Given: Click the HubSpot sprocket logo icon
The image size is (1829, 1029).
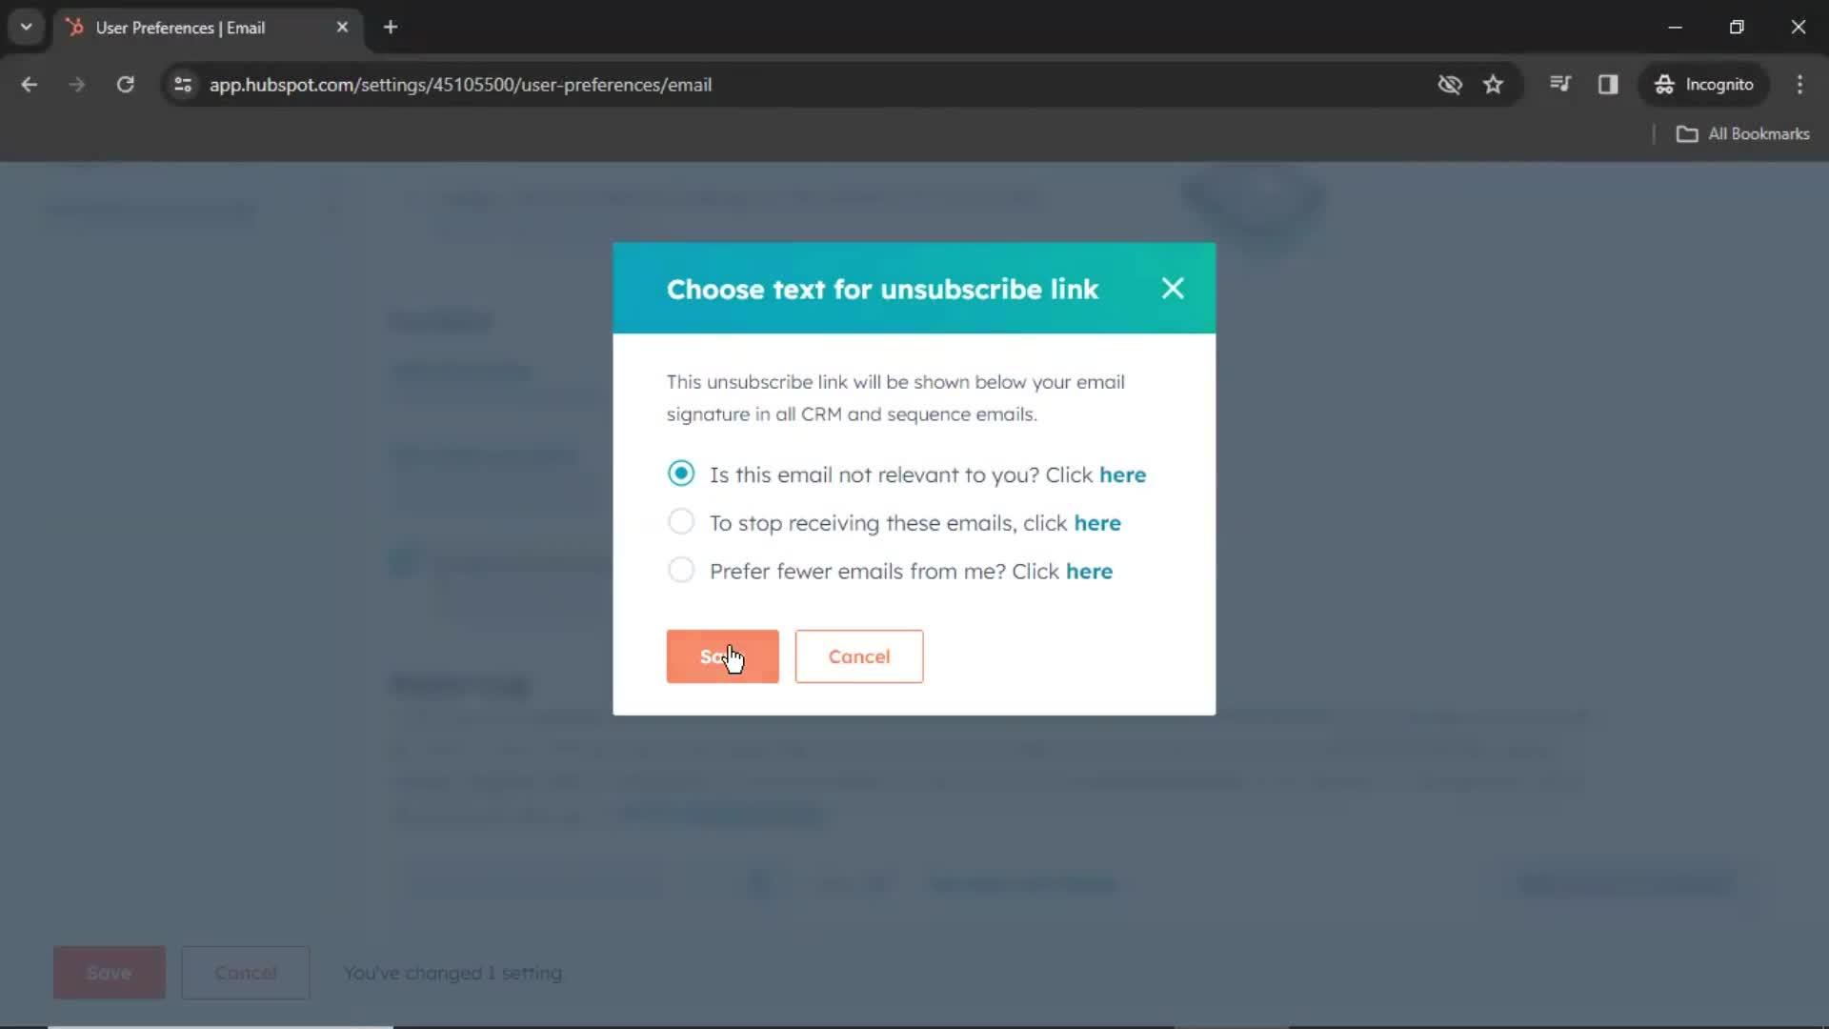Looking at the screenshot, I should pyautogui.click(x=78, y=28).
